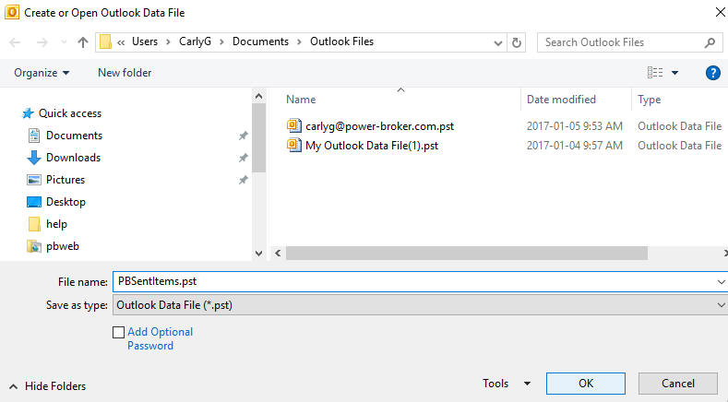728x402 pixels.
Task: Open the Downloads folder in Quick access
Action: click(73, 158)
